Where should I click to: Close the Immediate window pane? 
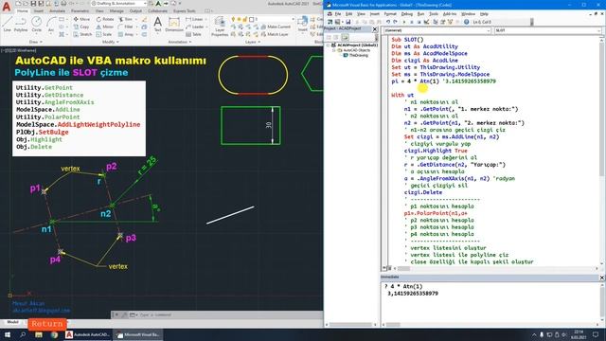[x=602, y=278]
